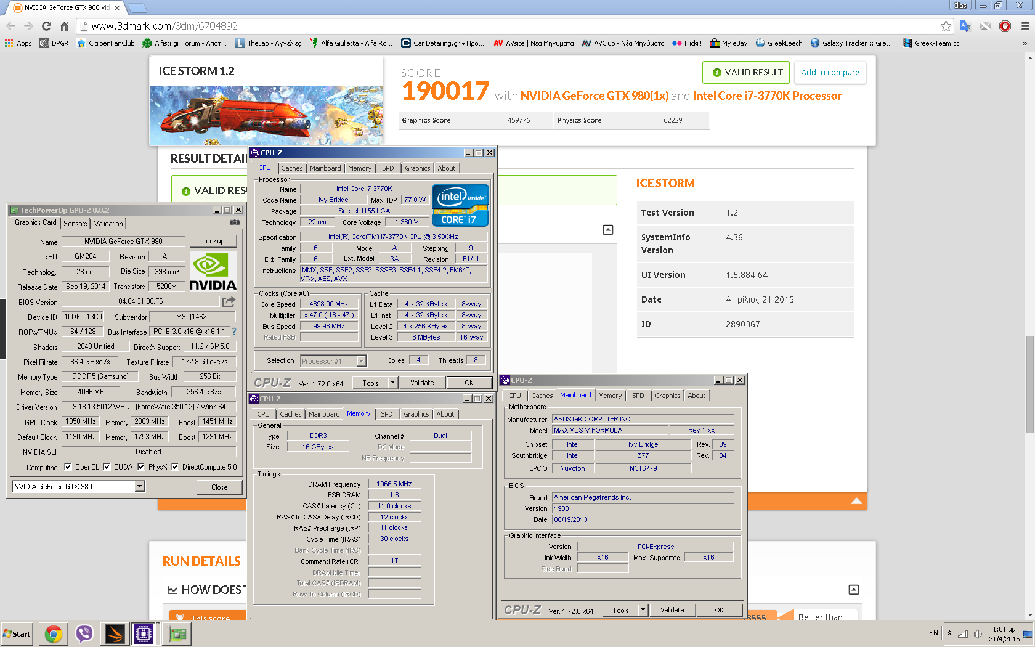
Task: Open the Flickr! bookmark
Action: click(x=687, y=43)
